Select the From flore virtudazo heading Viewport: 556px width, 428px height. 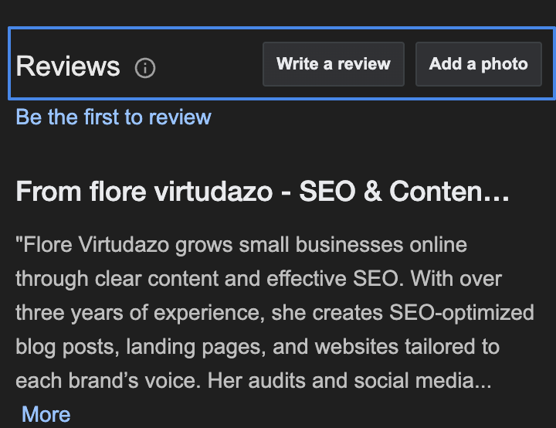click(263, 192)
